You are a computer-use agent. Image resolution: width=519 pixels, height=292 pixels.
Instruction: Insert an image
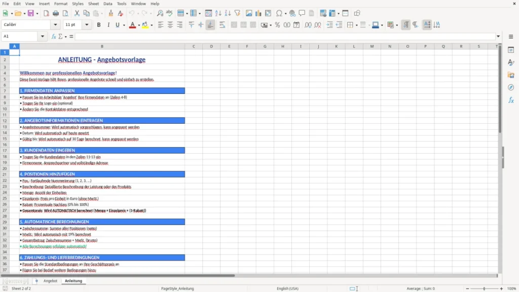(x=248, y=13)
